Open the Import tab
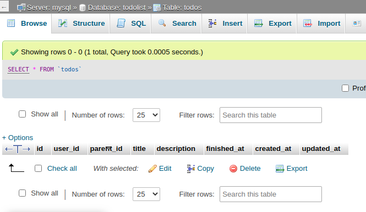Viewport: 366px width, 212px height. click(x=321, y=23)
